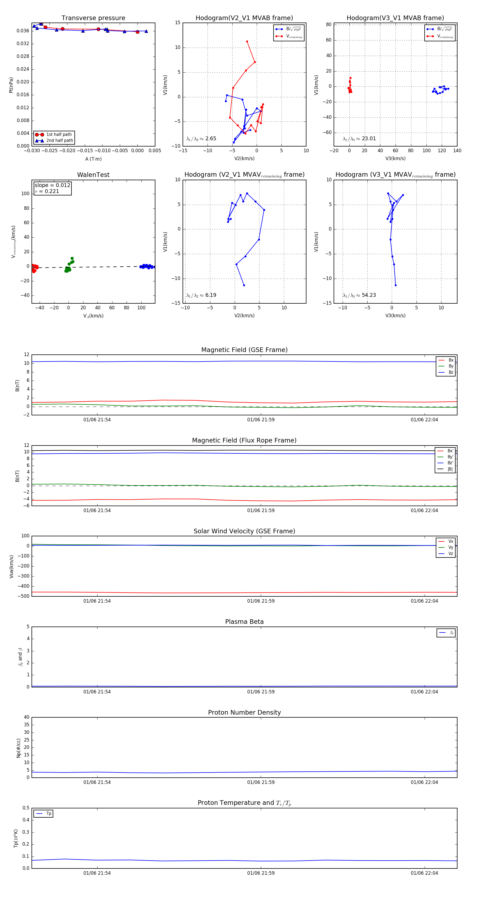
Task: Click the 'Vsw(km/s)' y-axis label
Action: 11,566
